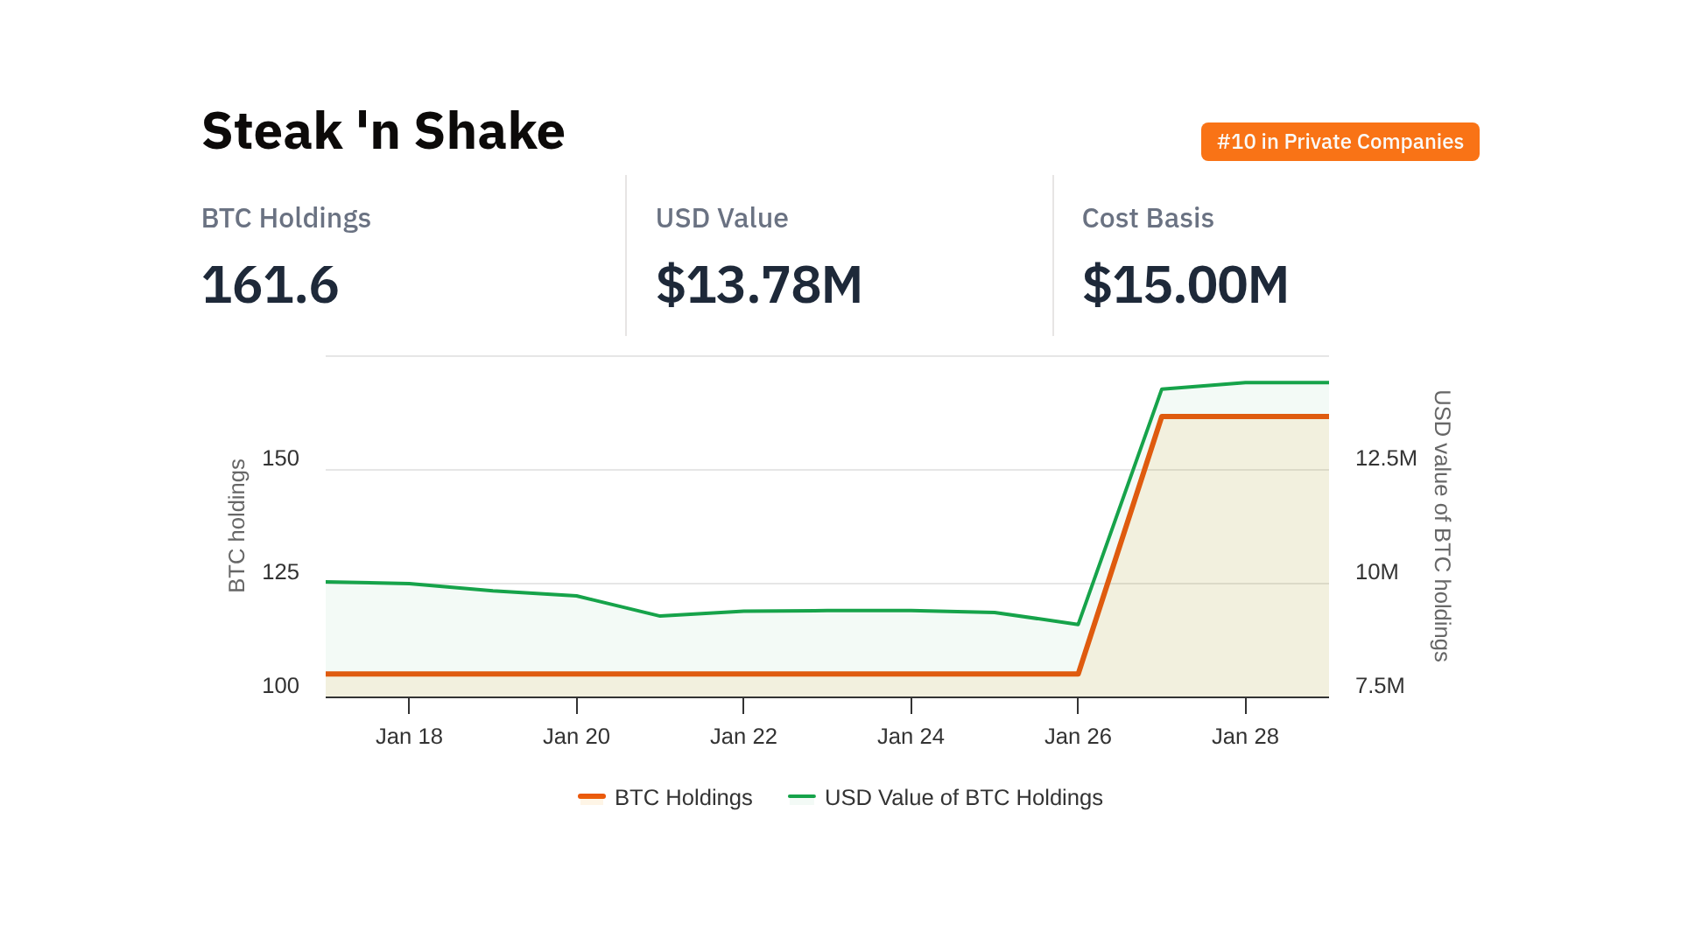The image size is (1681, 945).
Task: Click the Jan 18 axis label
Action: [409, 736]
